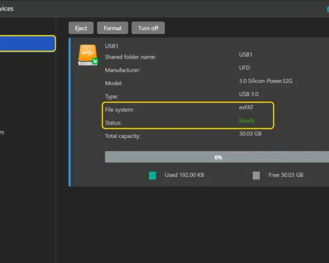Click the Eject button
This screenshot has width=329, height=263.
click(81, 28)
